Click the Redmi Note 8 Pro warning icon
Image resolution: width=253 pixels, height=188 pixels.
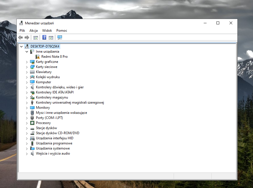point(38,57)
